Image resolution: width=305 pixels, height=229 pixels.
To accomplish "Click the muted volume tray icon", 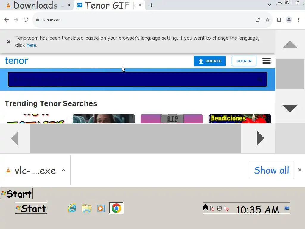I will (x=226, y=208).
